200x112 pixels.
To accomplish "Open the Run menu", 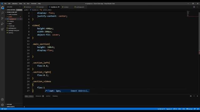I will [x=28, y=3].
